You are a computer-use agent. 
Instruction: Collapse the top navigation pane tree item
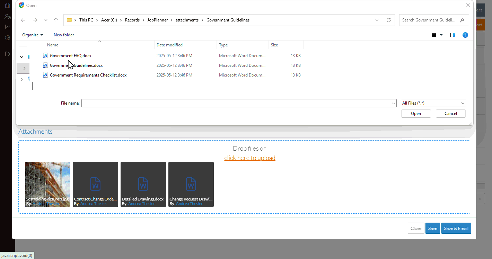coord(22,57)
